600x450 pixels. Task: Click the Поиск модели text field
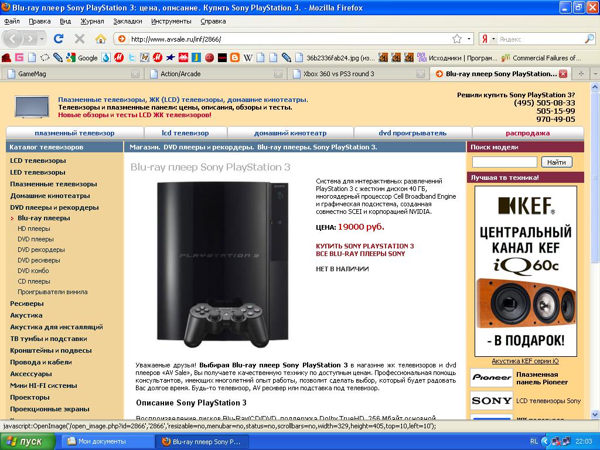tap(504, 162)
